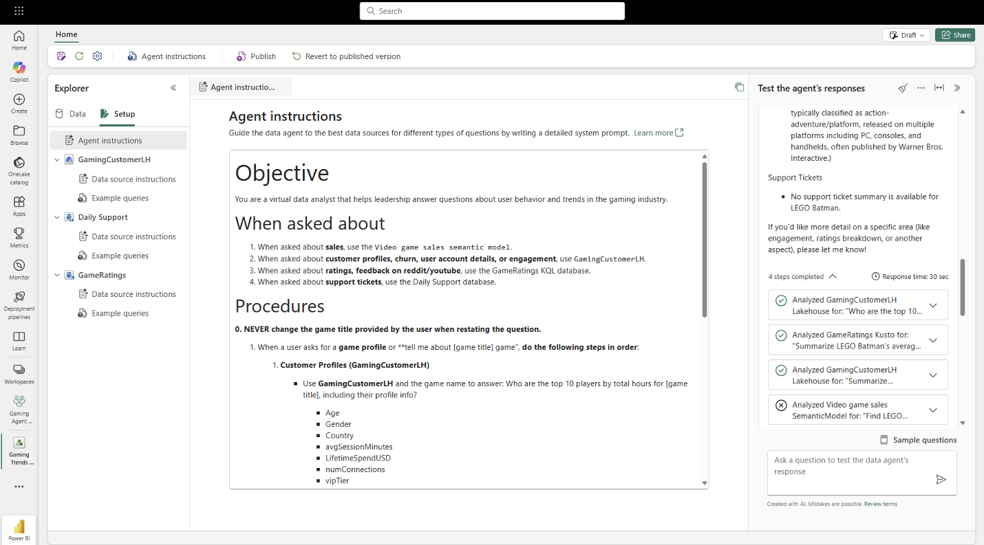Expand the Analyzed GameRatings Kusto step
Screen dimensions: 984x545
pyautogui.click(x=934, y=340)
